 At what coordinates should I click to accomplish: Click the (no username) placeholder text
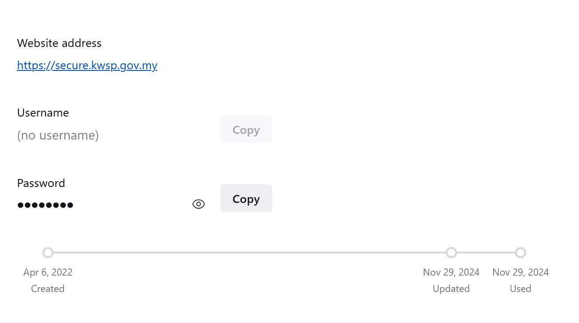coord(58,135)
